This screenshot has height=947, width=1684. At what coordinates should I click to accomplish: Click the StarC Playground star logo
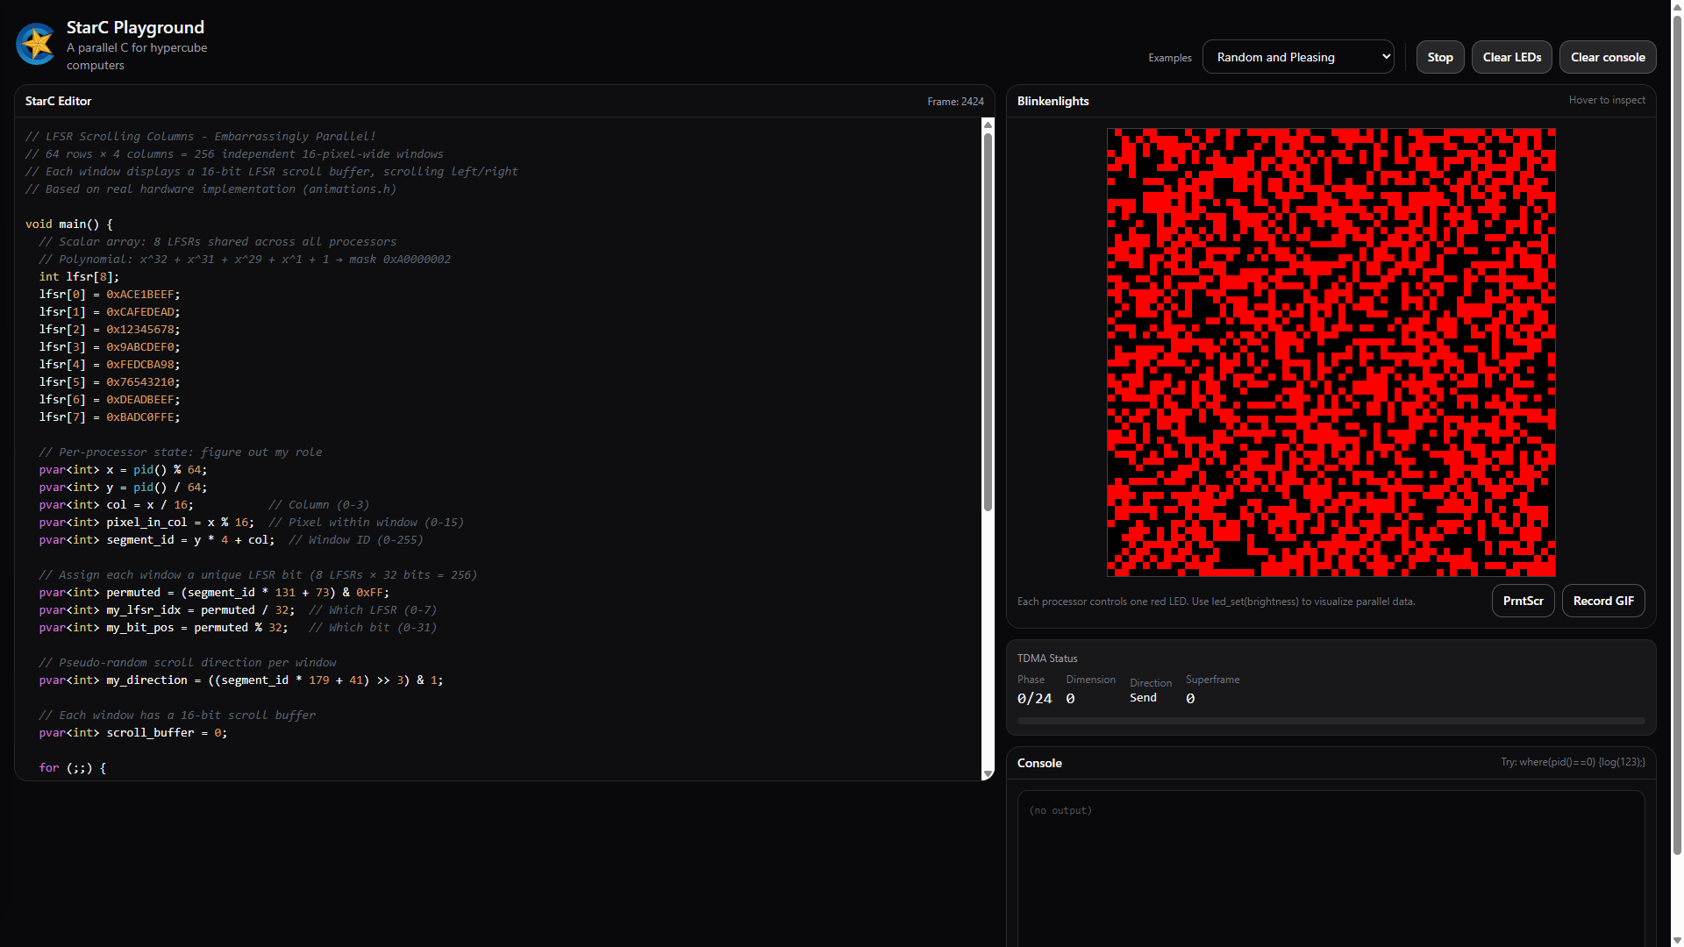pos(35,44)
